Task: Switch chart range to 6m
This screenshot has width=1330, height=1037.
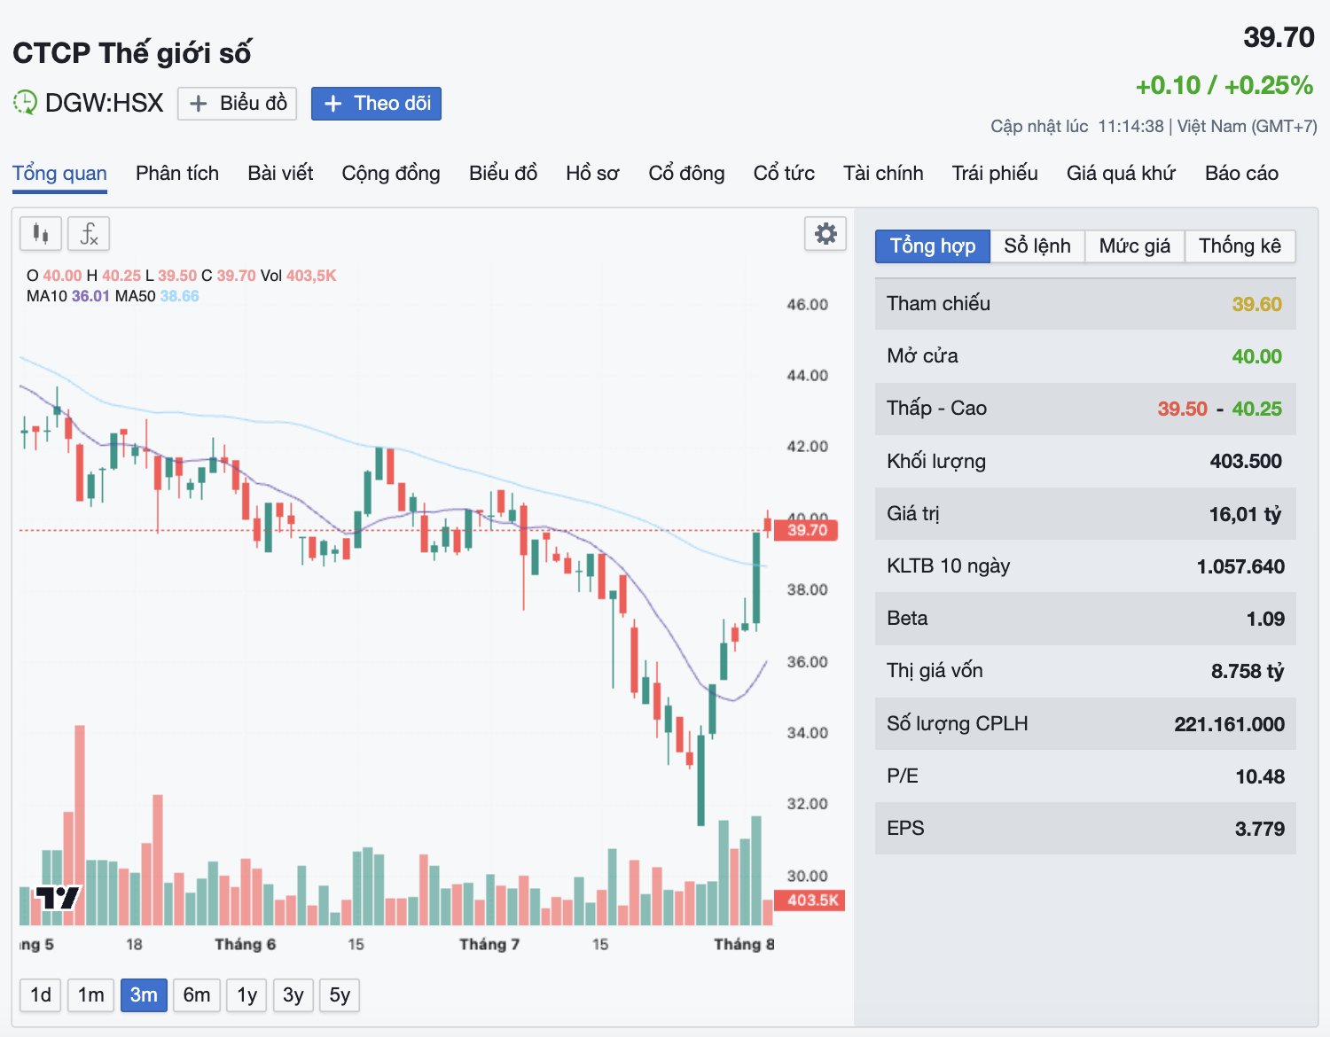Action: pyautogui.click(x=197, y=994)
